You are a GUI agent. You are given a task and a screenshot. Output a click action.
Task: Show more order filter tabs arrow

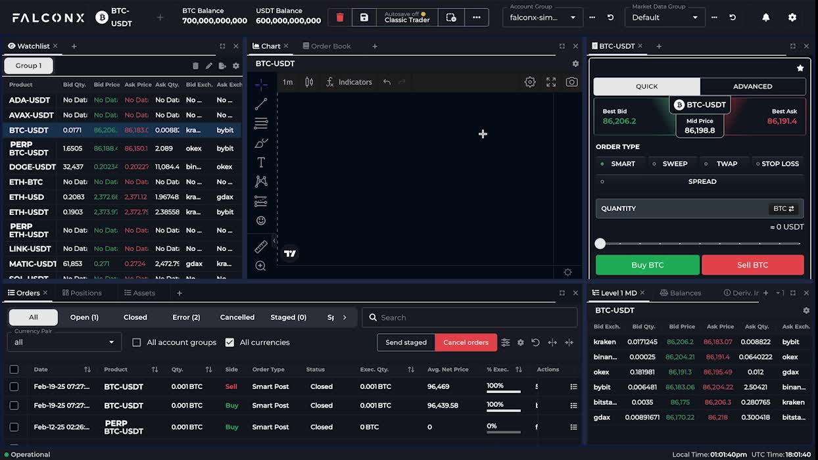(345, 317)
